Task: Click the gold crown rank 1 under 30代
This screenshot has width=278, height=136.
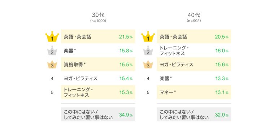Action: pos(52,37)
